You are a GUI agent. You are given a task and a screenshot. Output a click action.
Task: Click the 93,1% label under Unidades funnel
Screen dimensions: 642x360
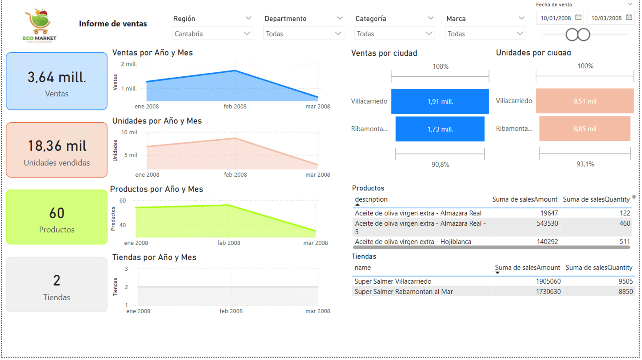(x=585, y=164)
